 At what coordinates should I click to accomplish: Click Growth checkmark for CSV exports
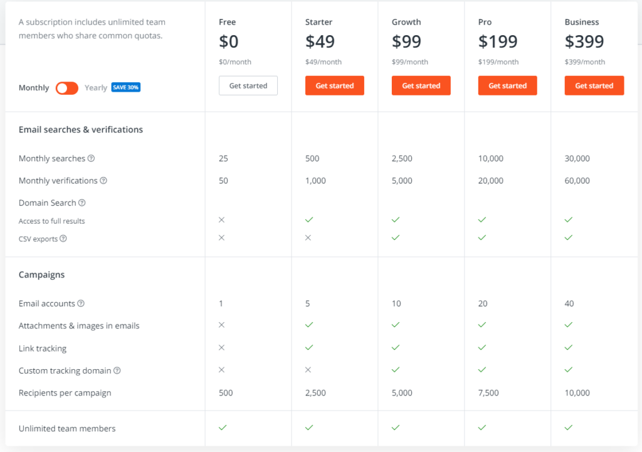(x=396, y=237)
